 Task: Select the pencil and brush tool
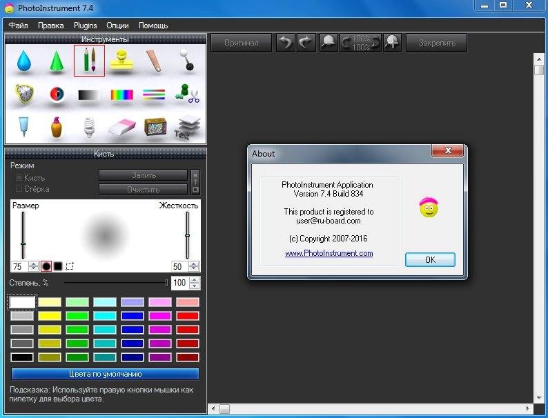click(x=89, y=61)
